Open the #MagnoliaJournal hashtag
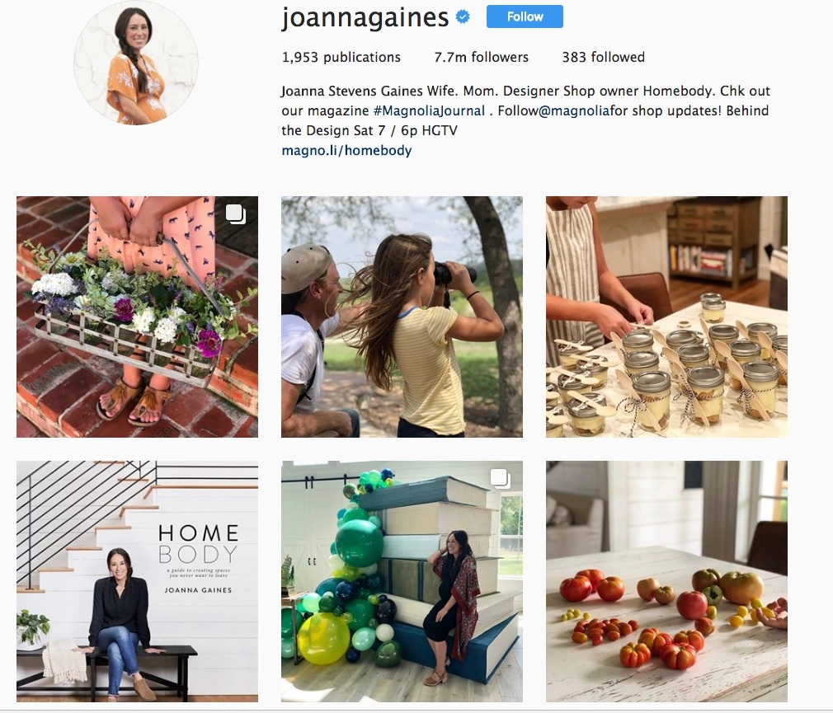The height and width of the screenshot is (713, 833). tap(429, 111)
